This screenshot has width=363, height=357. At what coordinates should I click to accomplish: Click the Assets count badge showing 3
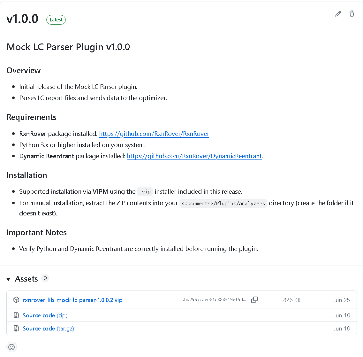pyautogui.click(x=45, y=278)
